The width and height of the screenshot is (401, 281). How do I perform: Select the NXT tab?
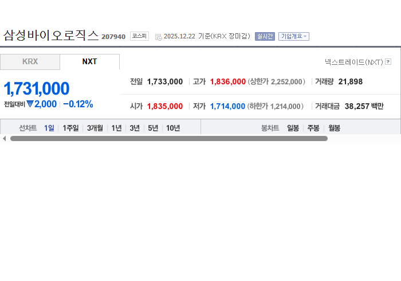coord(89,62)
